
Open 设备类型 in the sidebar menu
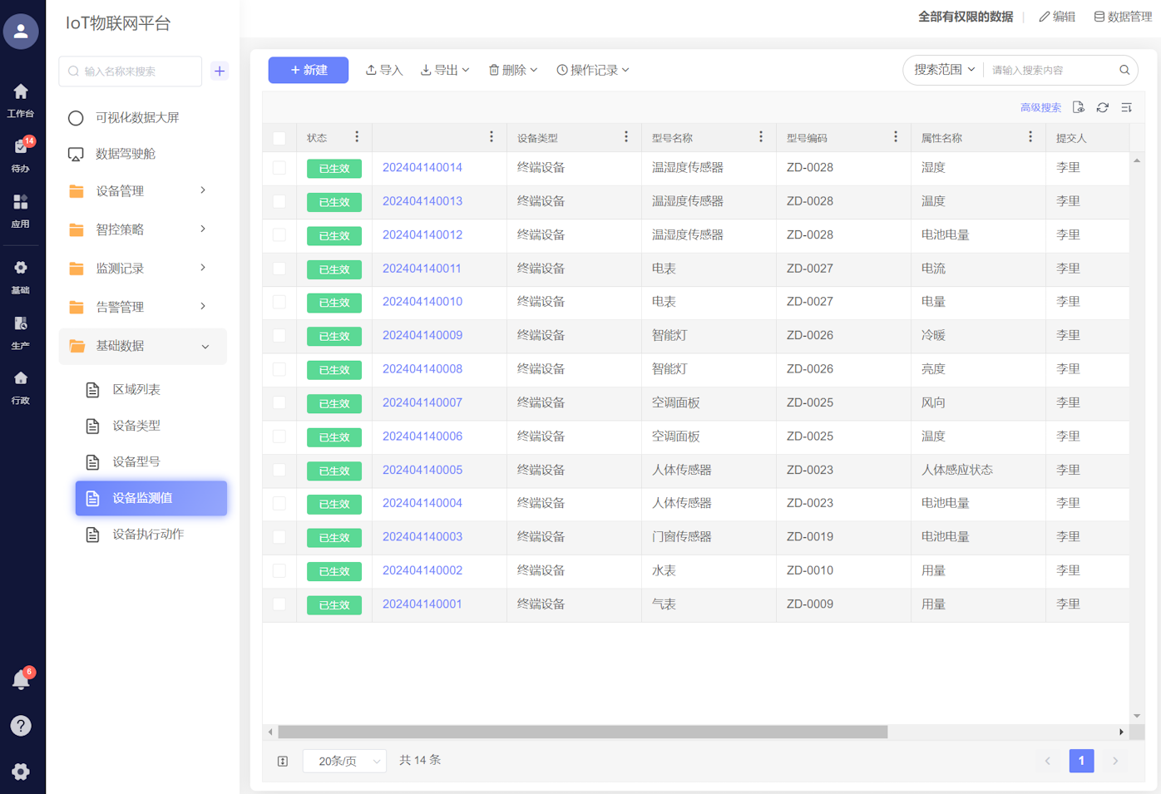[136, 426]
